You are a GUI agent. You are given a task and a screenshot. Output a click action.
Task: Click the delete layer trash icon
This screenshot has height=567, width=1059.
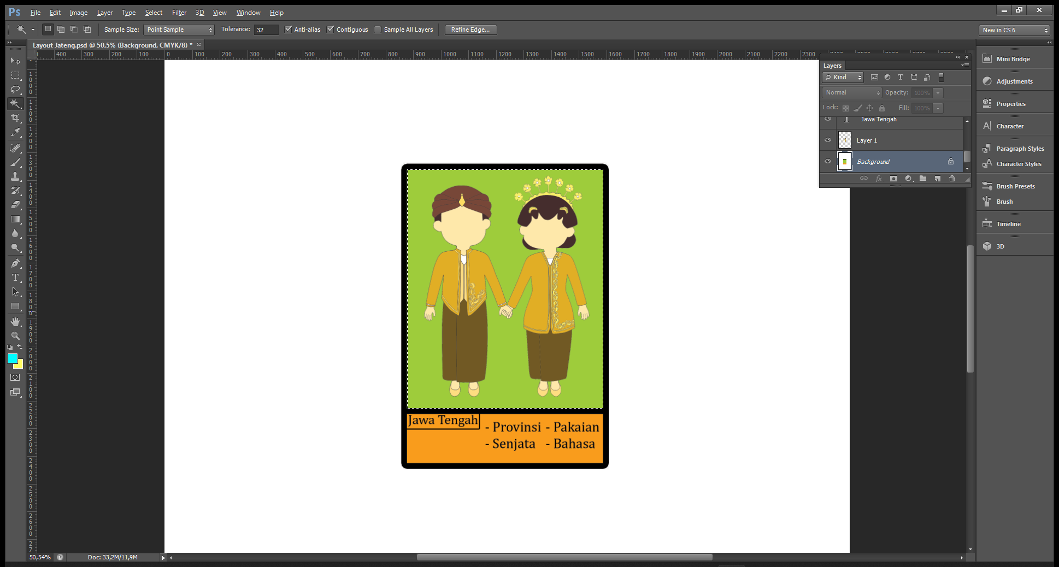tap(952, 179)
